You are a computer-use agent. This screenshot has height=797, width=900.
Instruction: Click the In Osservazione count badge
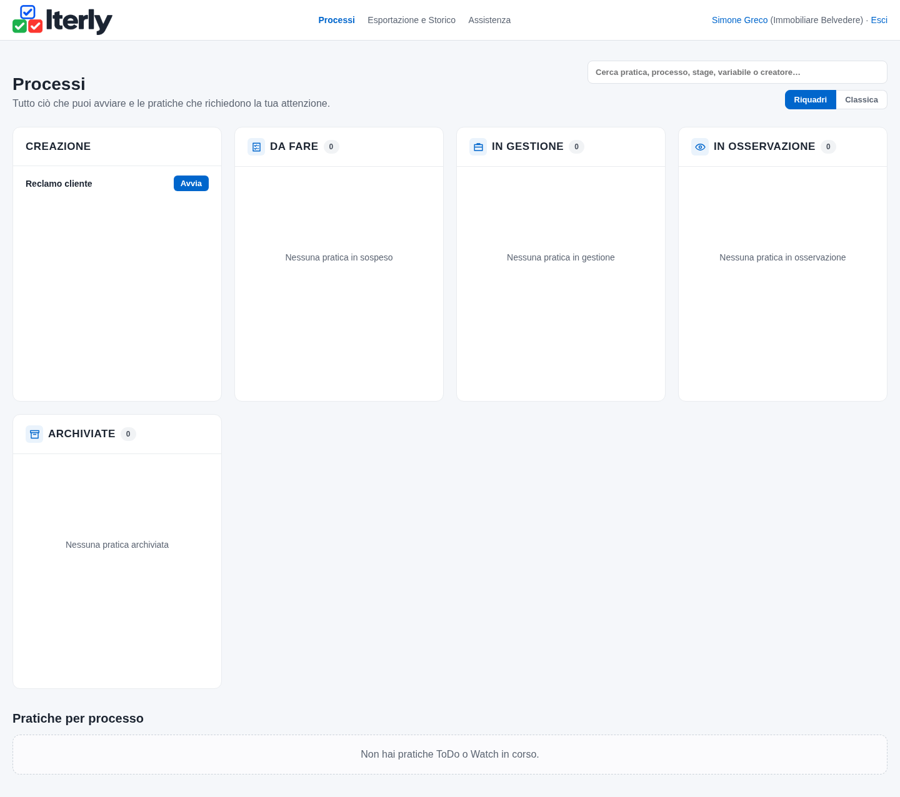(x=828, y=147)
